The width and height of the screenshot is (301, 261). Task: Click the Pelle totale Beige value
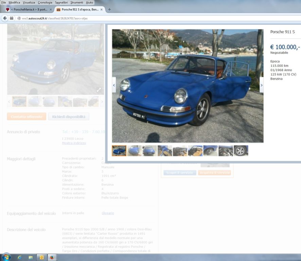[x=114, y=198]
